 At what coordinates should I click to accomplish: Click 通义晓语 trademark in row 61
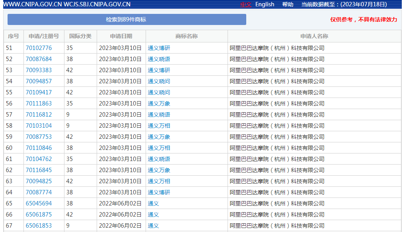coord(159,159)
